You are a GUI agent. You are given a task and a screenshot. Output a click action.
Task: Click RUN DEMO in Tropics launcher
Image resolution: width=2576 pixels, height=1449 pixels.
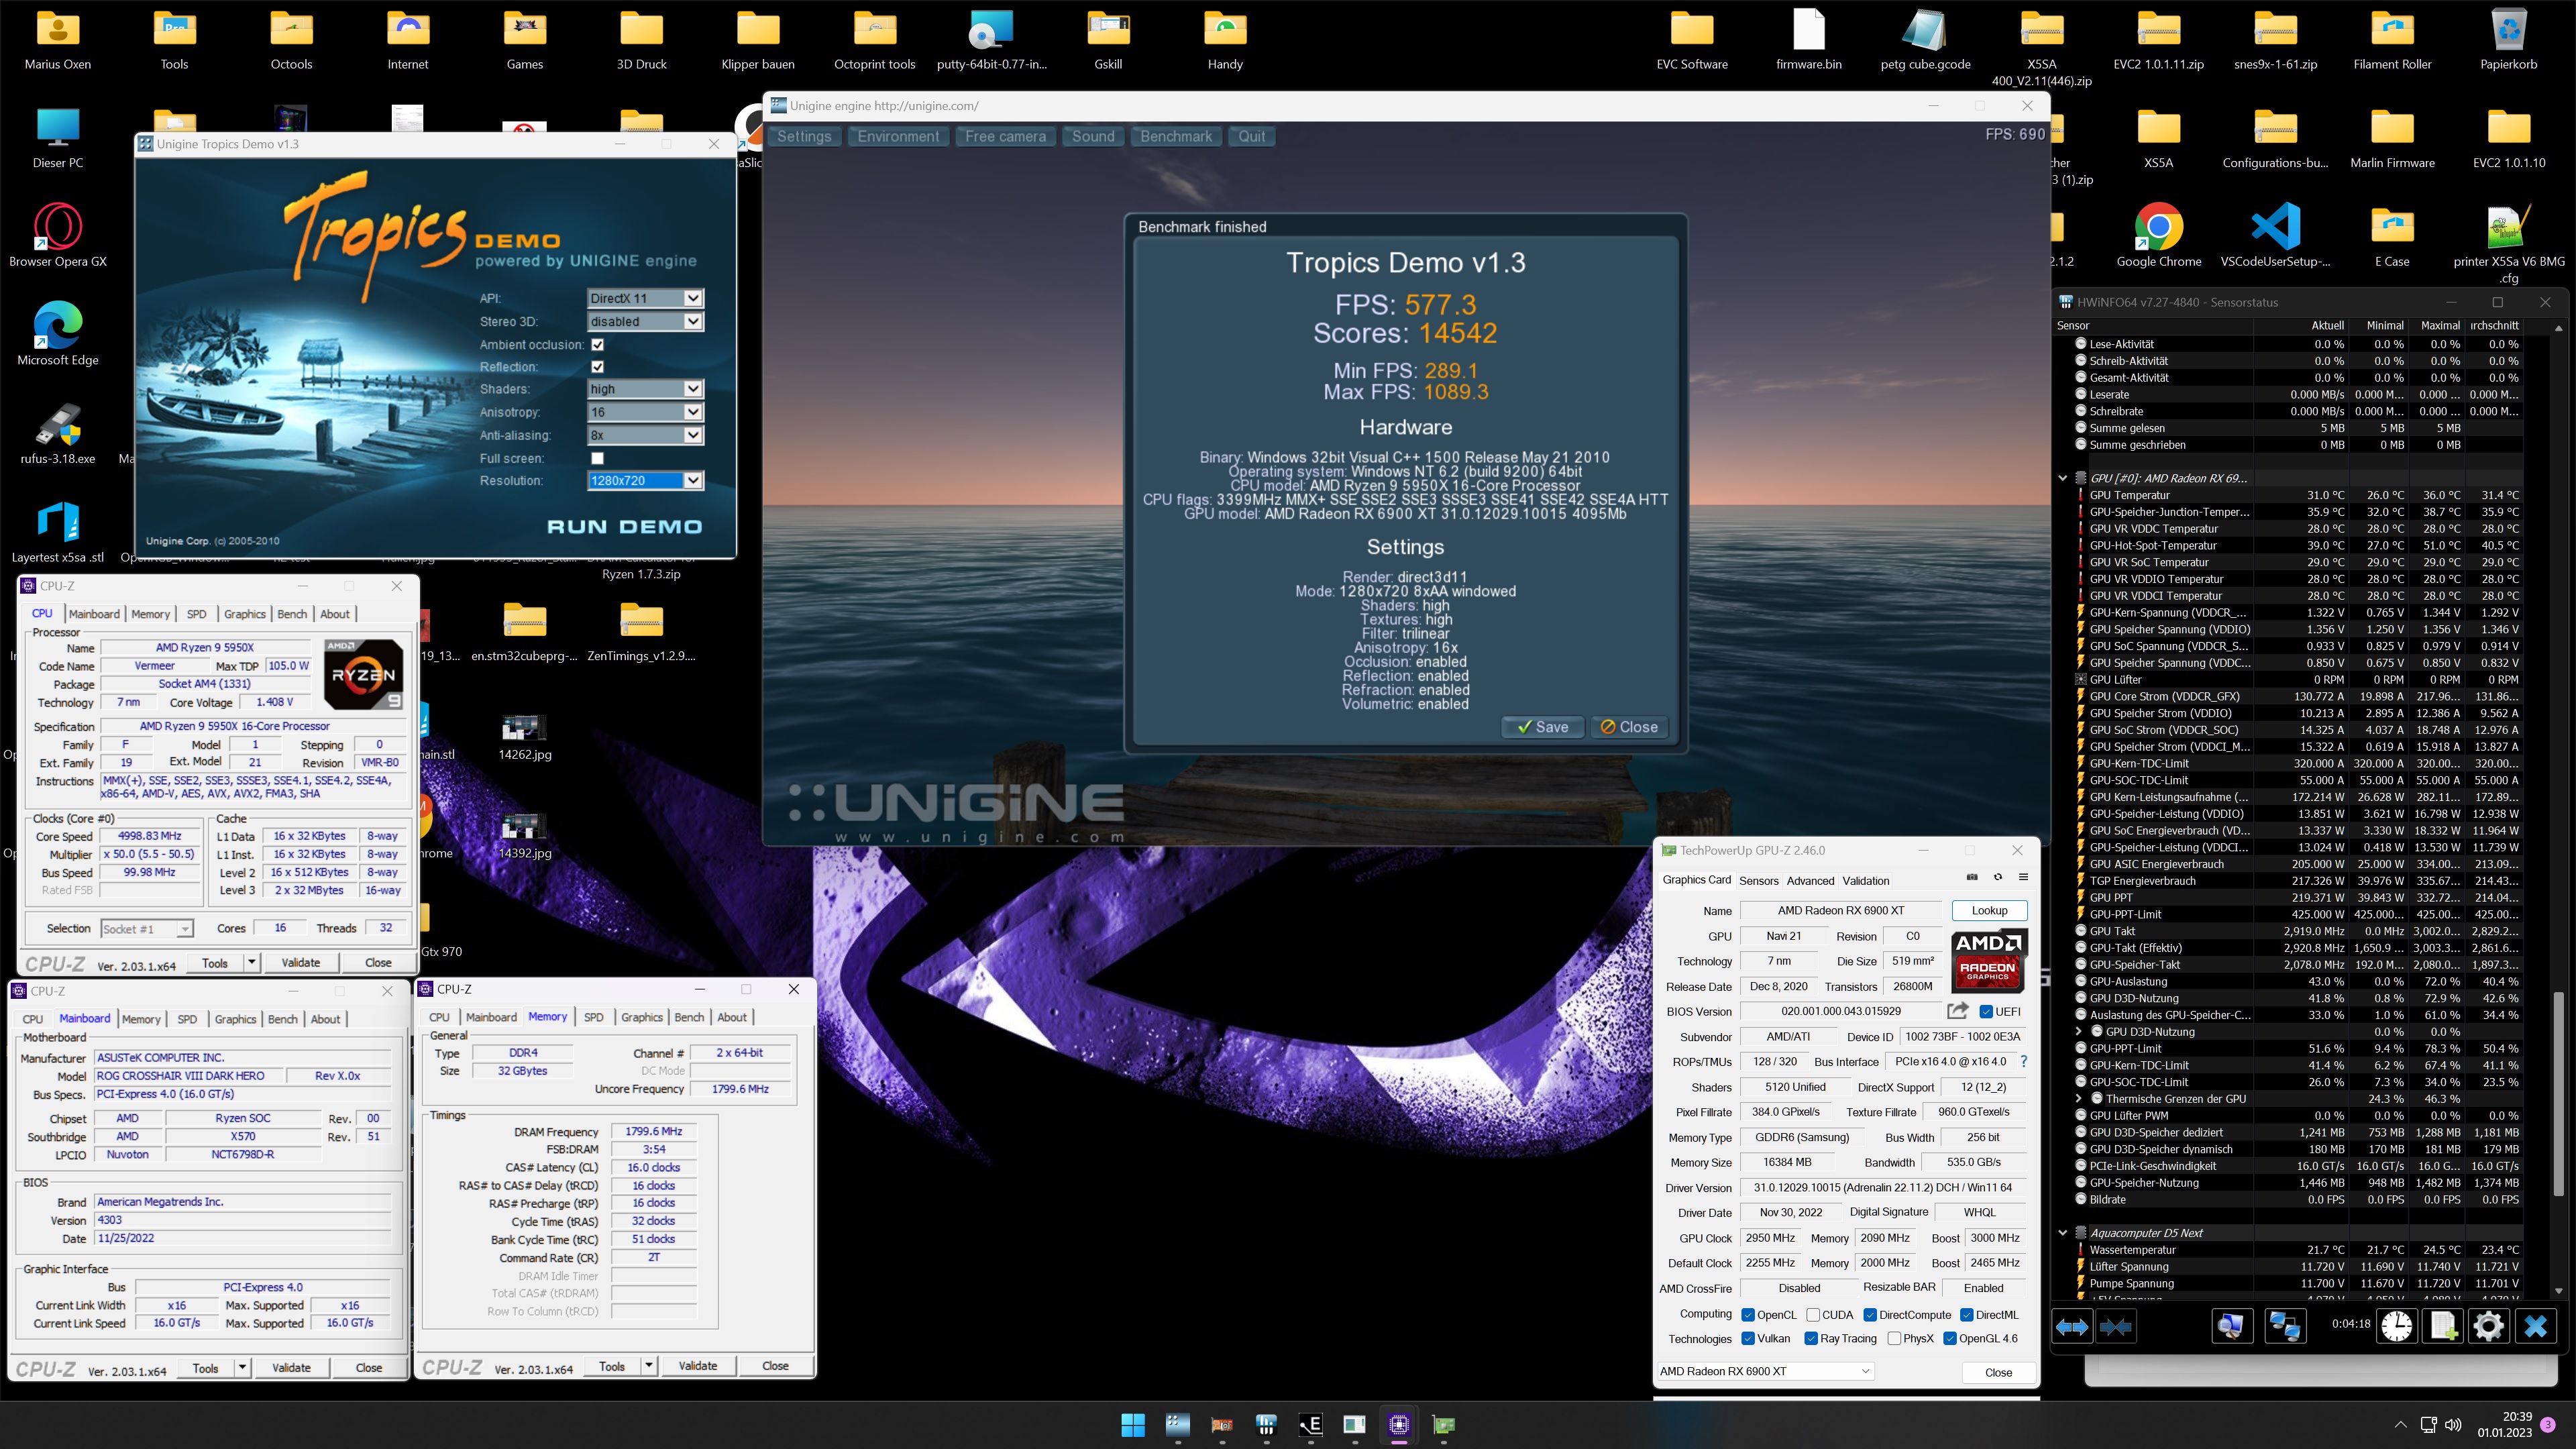624,526
